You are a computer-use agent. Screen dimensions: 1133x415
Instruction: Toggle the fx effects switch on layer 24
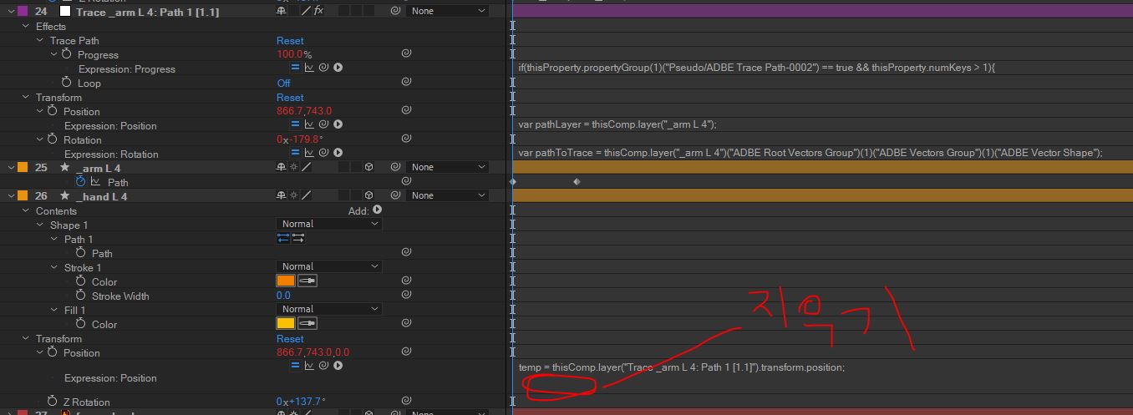click(319, 11)
